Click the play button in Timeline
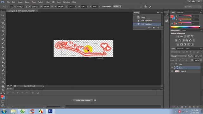Image resolution: width=203 pixels, height=114 pixels. [18, 93]
